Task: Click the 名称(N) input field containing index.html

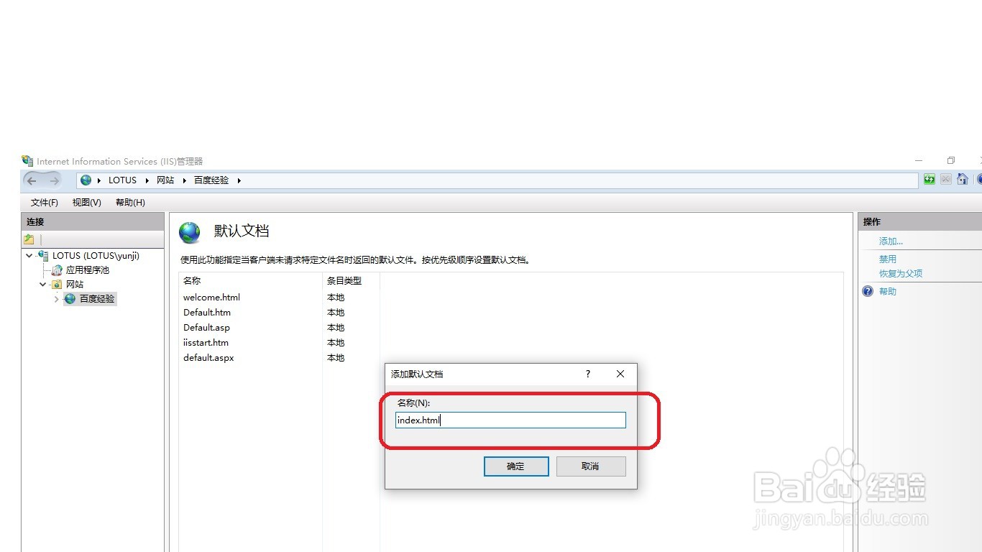Action: pyautogui.click(x=510, y=420)
